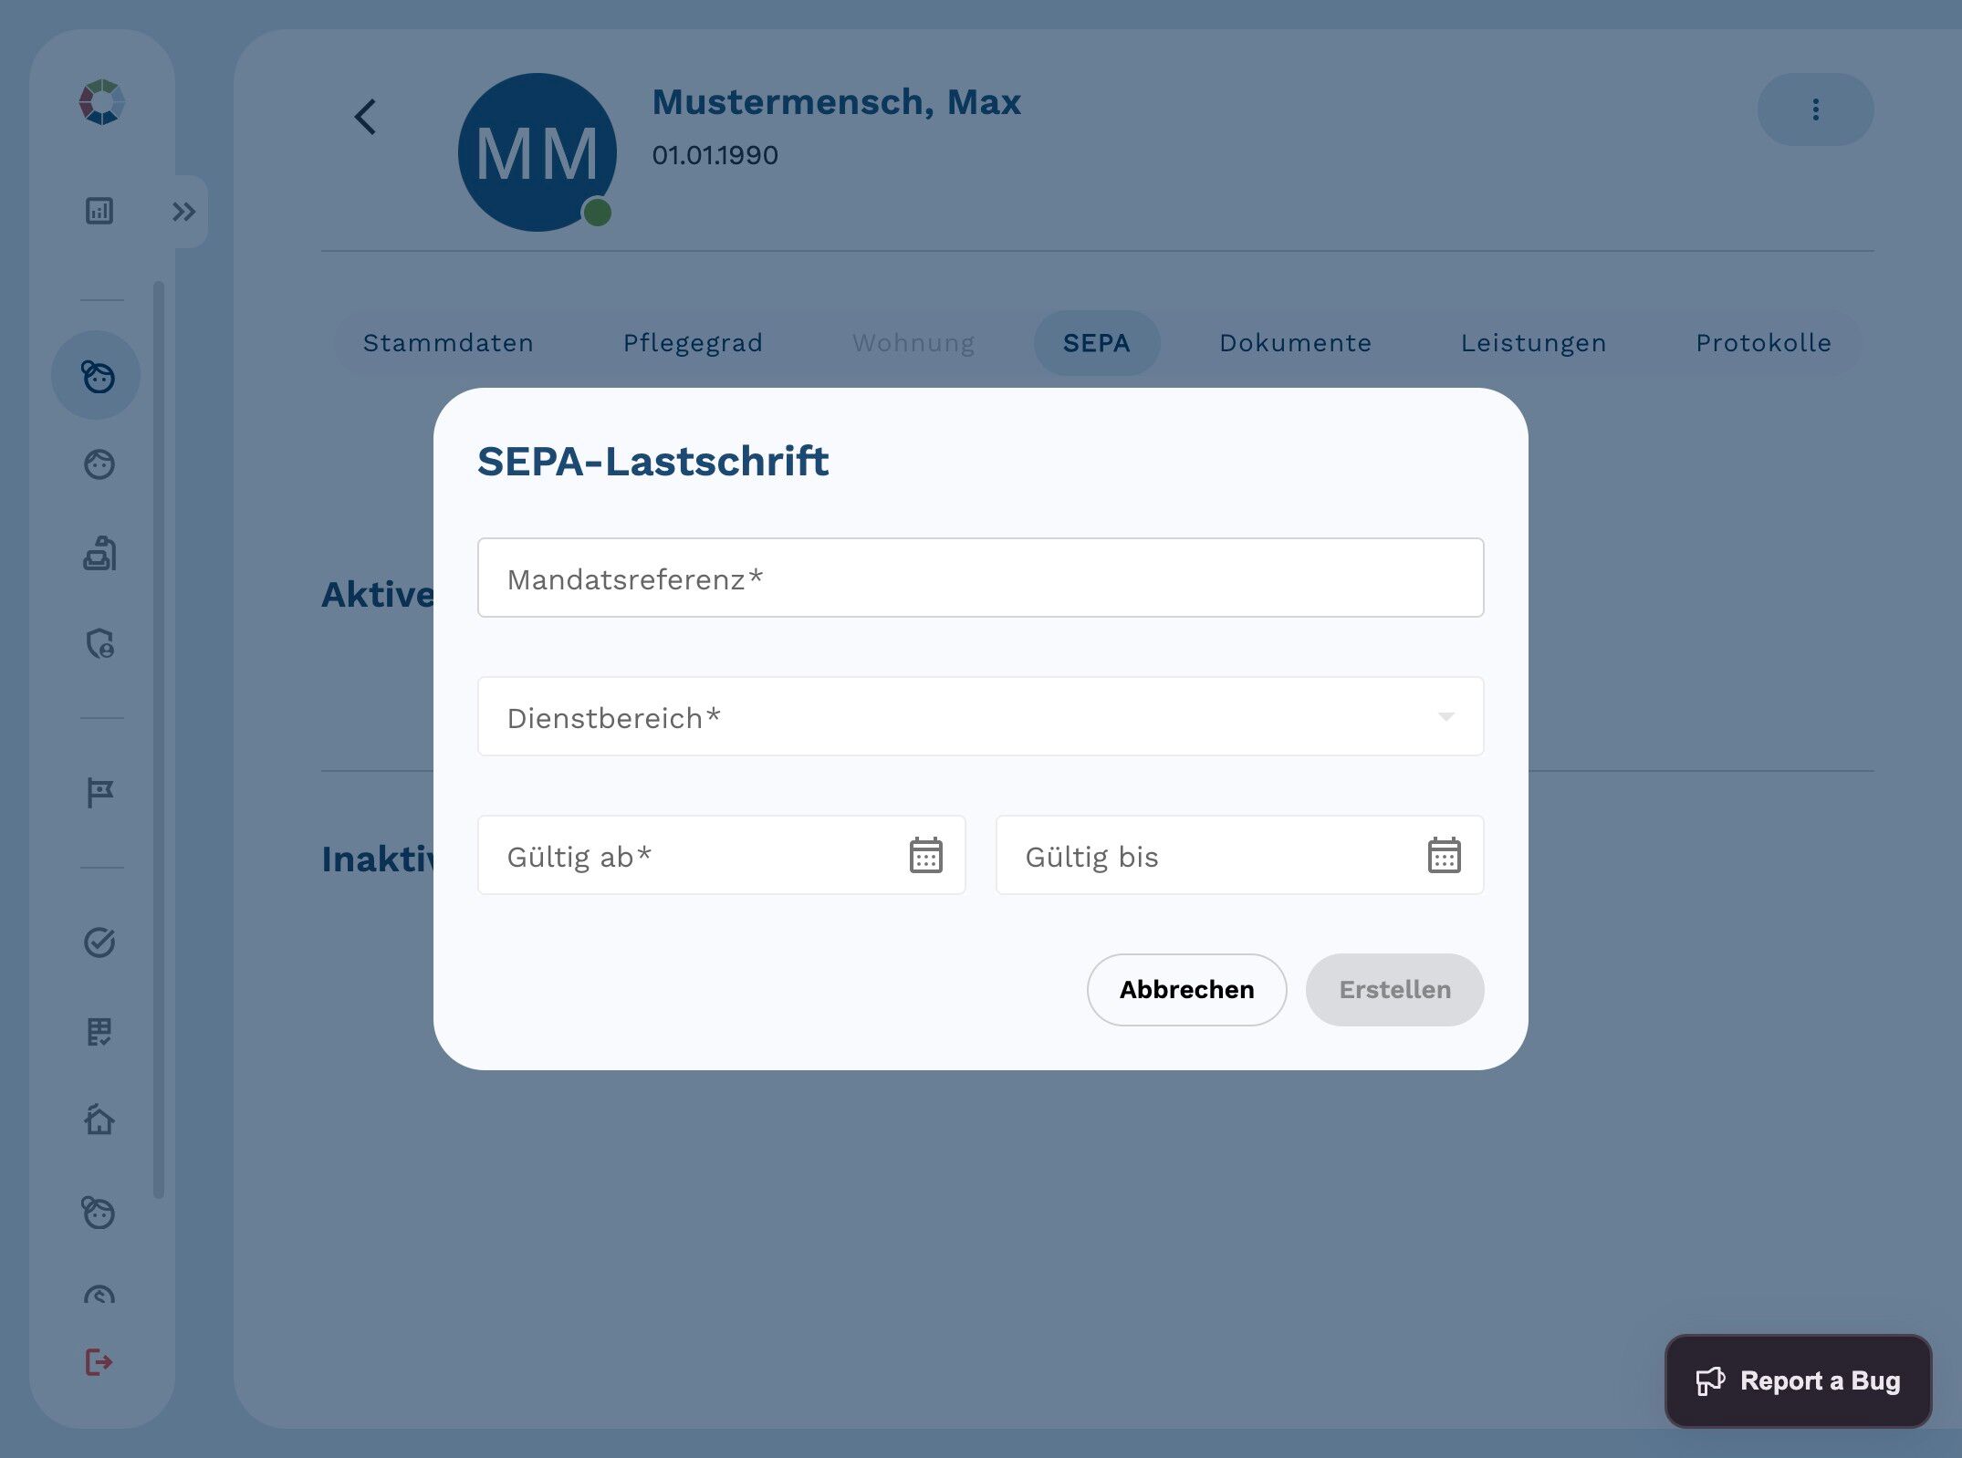1962x1458 pixels.
Task: Open the Dienstbereich dropdown
Action: [980, 717]
